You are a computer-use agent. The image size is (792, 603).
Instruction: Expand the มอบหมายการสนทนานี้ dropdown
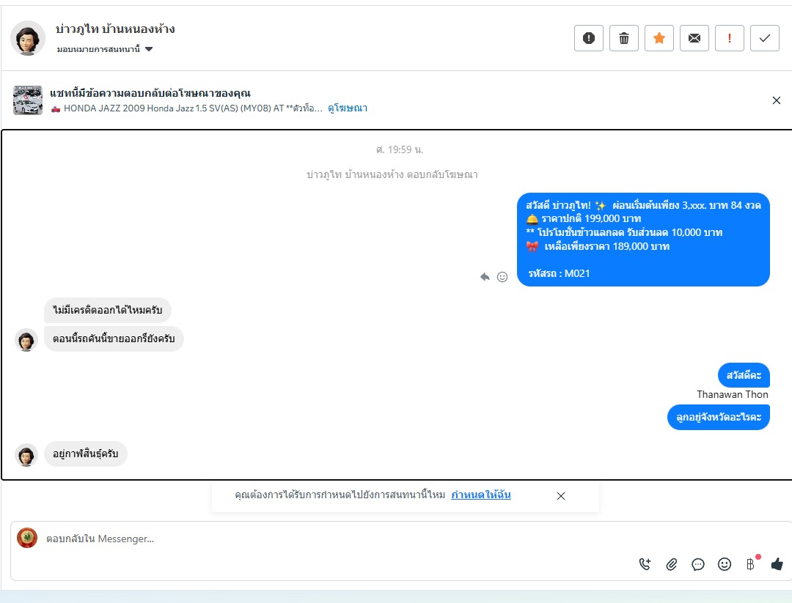(105, 49)
